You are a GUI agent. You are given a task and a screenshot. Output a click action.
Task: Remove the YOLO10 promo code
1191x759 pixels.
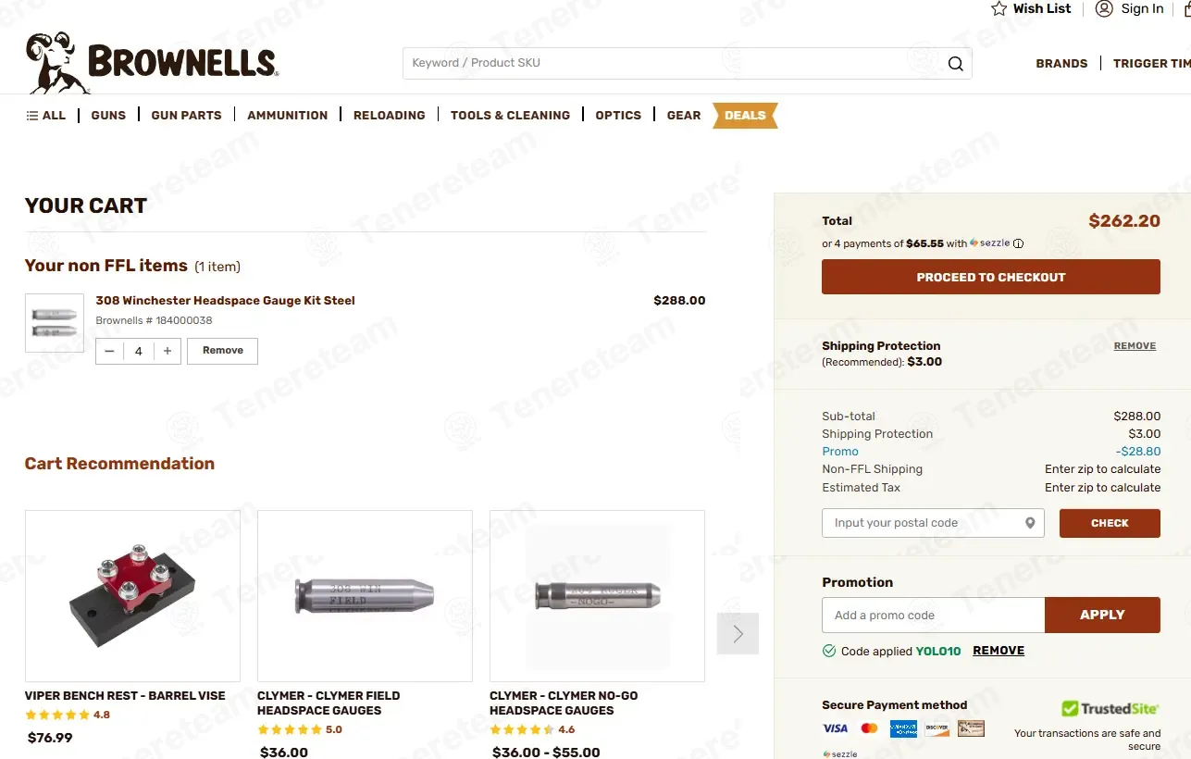pyautogui.click(x=999, y=651)
